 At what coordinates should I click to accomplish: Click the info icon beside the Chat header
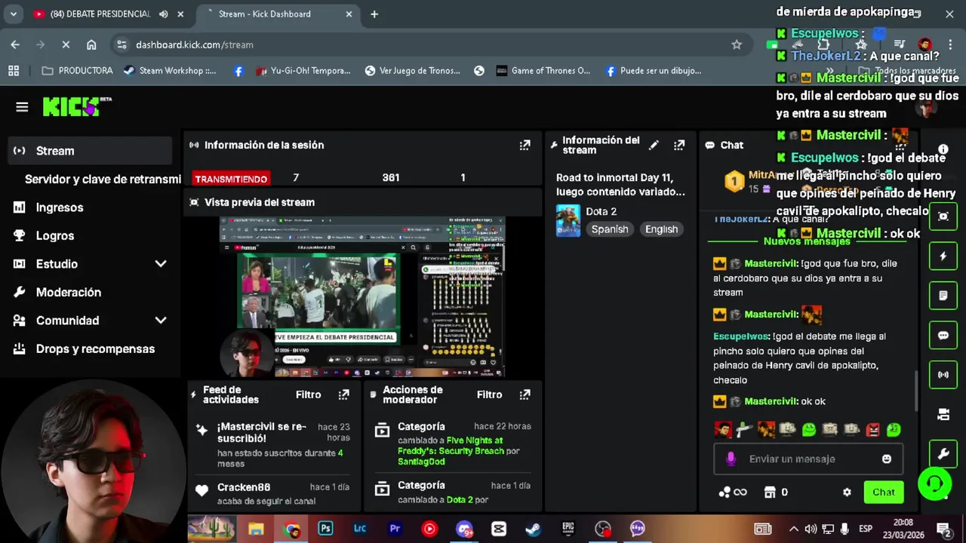943,149
